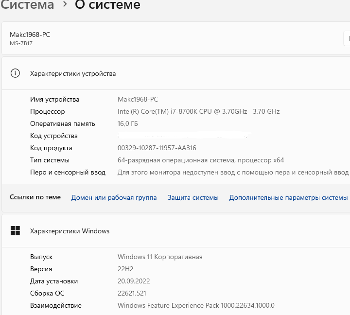Click the breadcrumb chevron arrow after "Система"

[65, 5]
